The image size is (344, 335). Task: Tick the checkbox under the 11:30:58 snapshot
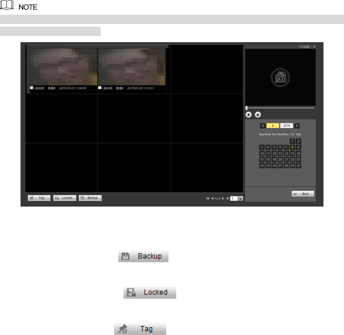[x=32, y=88]
